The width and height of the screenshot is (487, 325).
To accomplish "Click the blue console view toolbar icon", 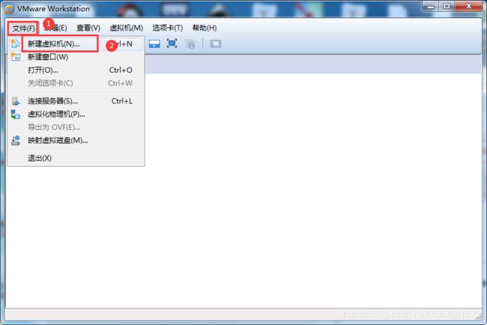I will pyautogui.click(x=154, y=44).
